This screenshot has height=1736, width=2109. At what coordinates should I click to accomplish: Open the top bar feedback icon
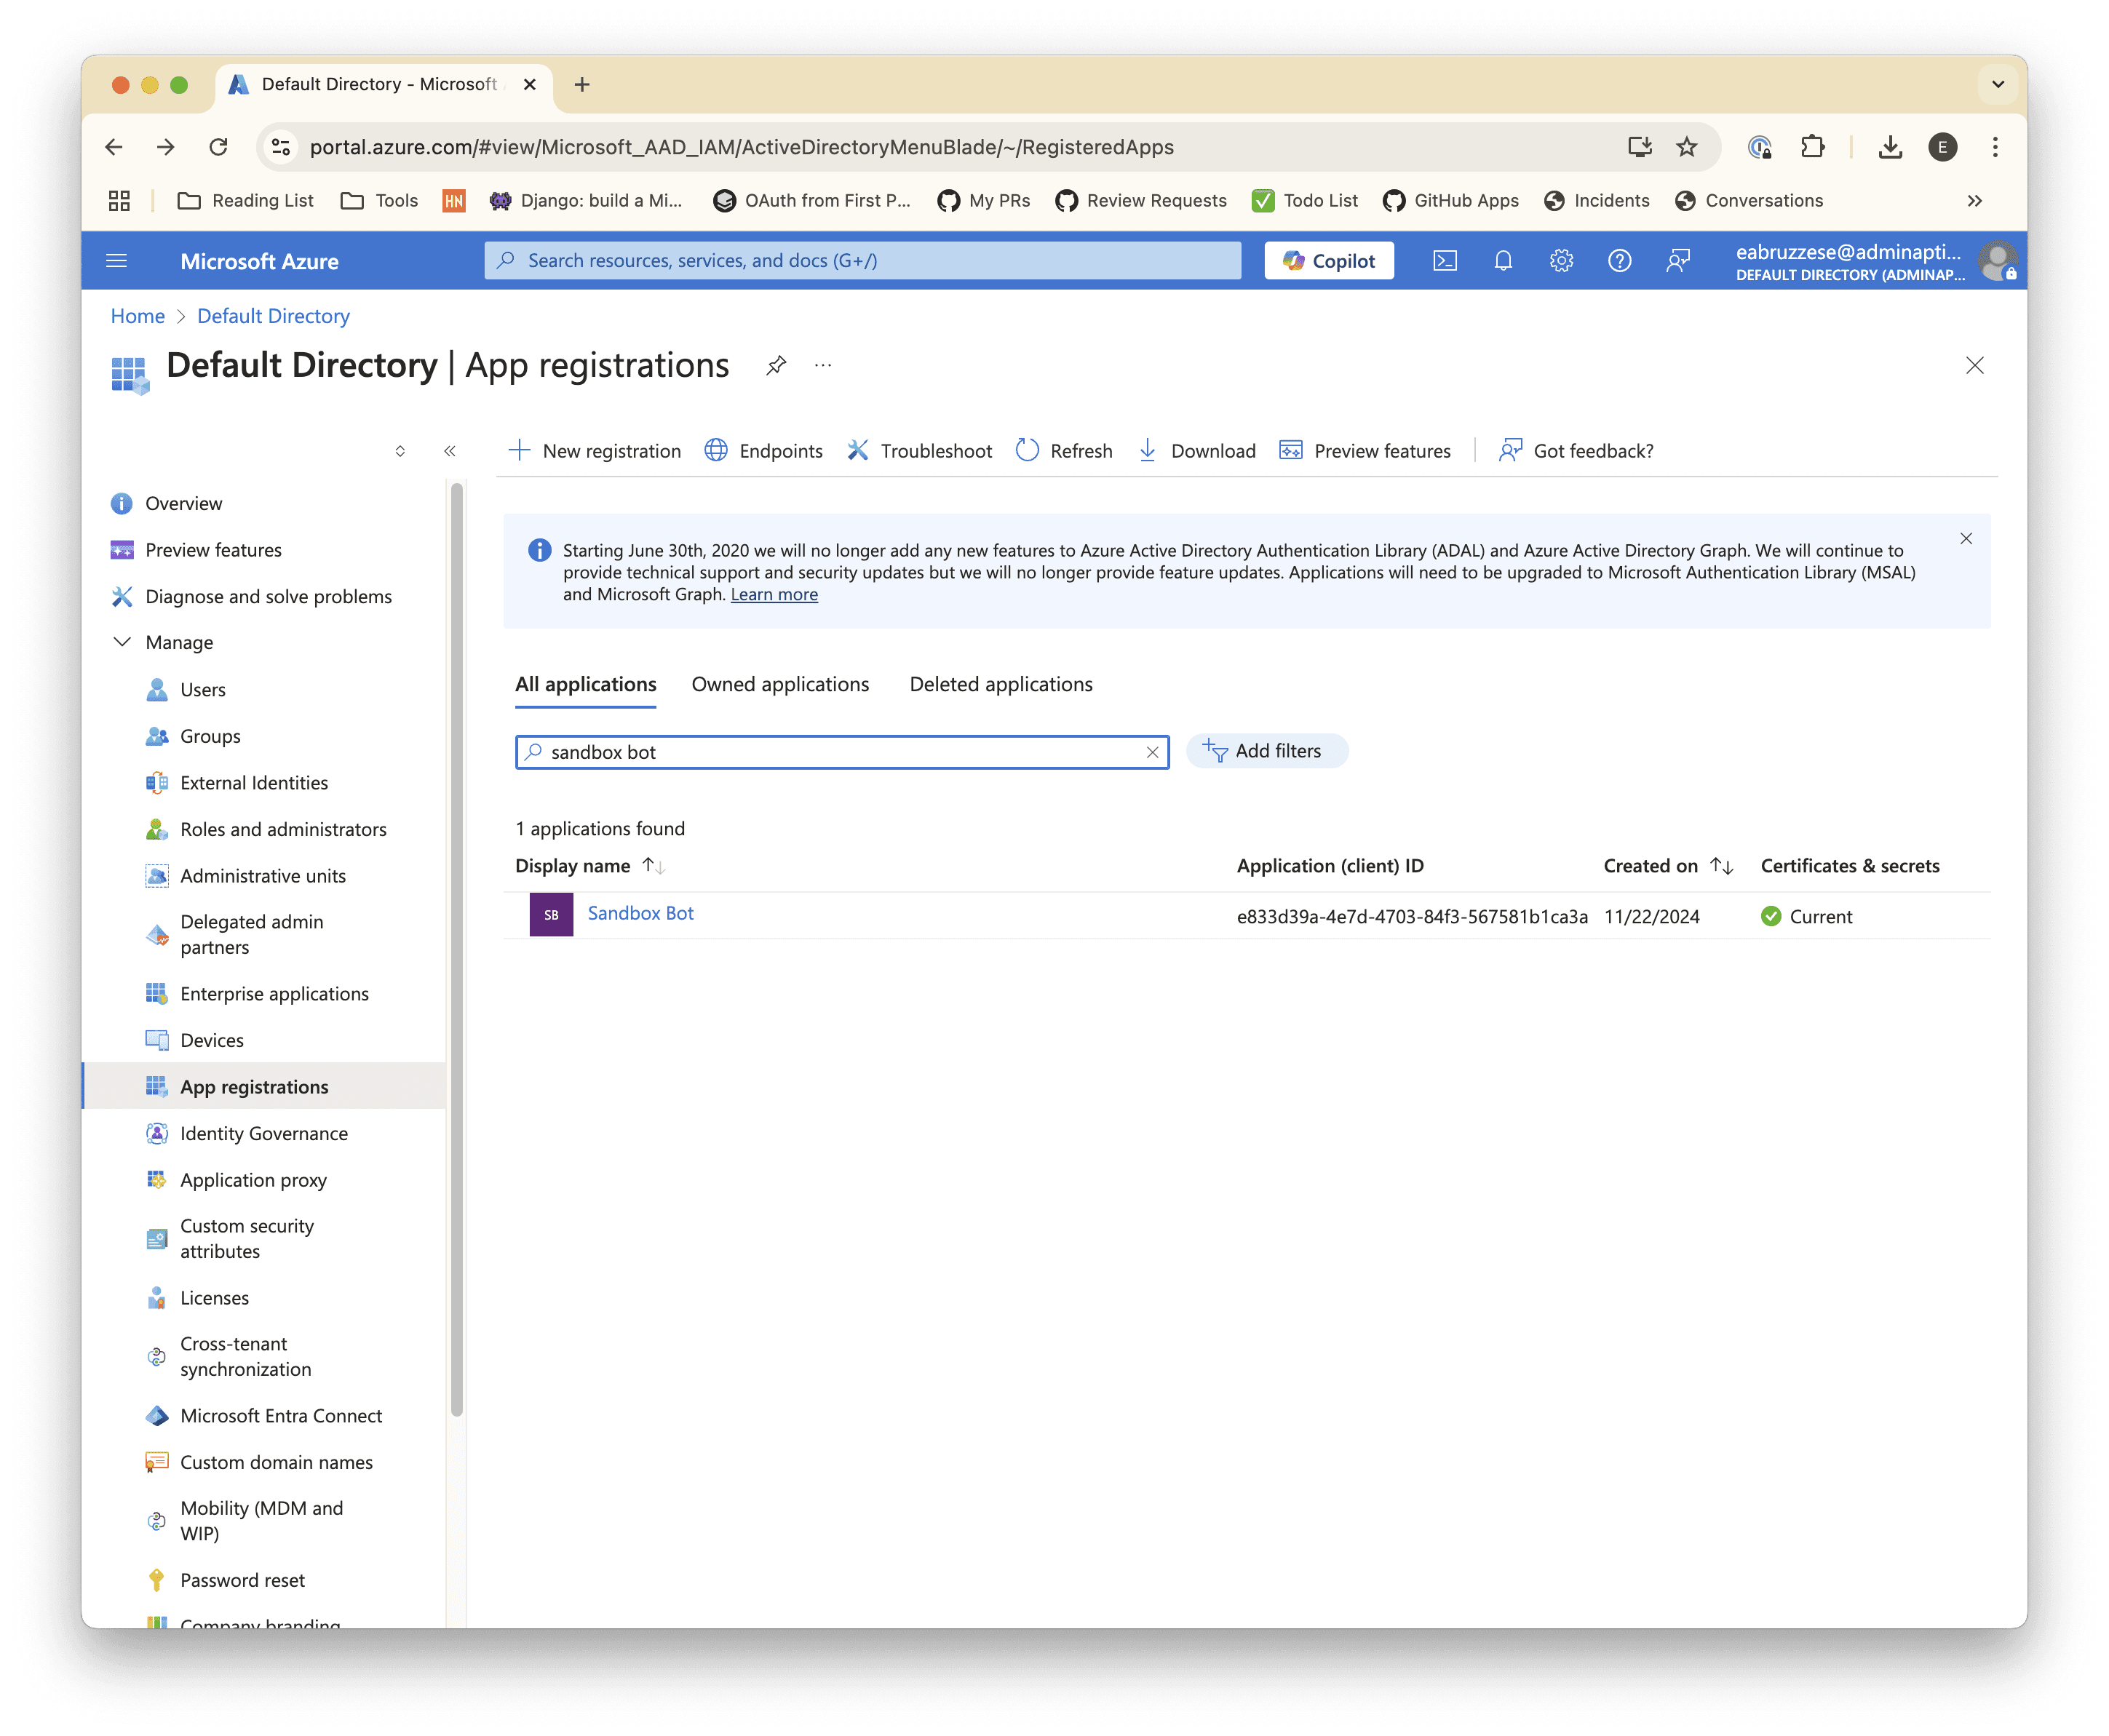point(1677,261)
